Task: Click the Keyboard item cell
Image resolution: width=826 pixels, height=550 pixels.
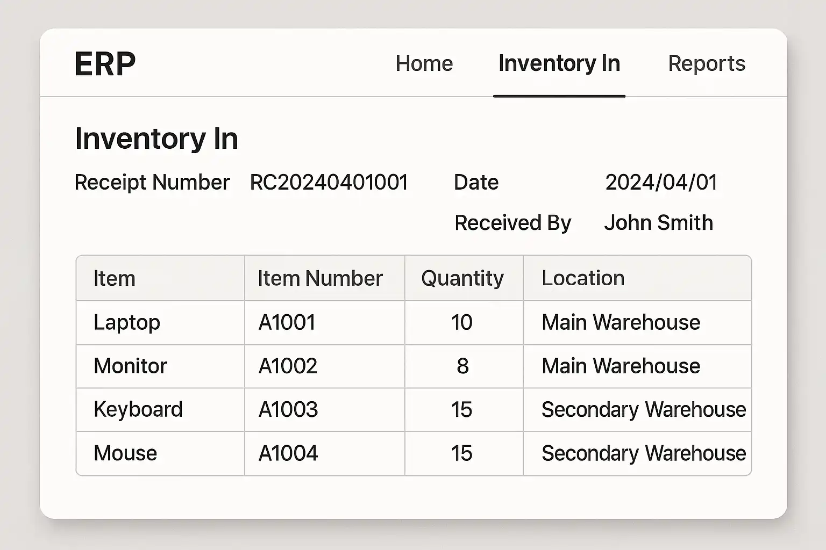Action: (x=138, y=410)
